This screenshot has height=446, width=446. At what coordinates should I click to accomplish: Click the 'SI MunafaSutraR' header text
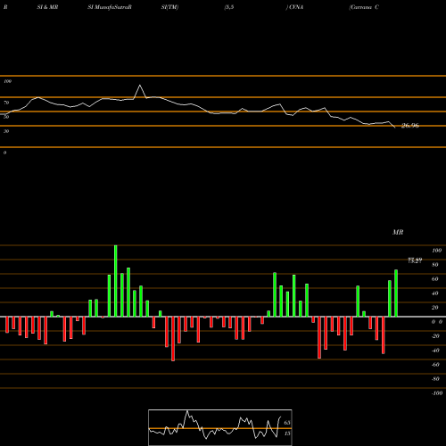[x=110, y=7]
